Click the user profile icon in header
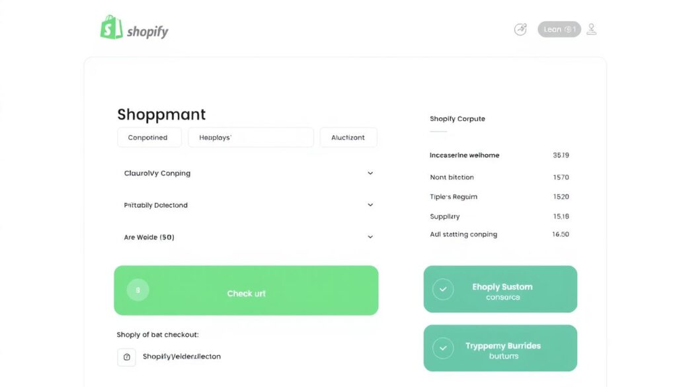This screenshot has width=677, height=387. [x=591, y=29]
